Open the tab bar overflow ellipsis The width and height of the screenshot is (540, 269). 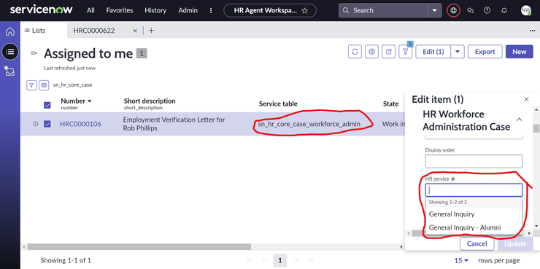533,31
